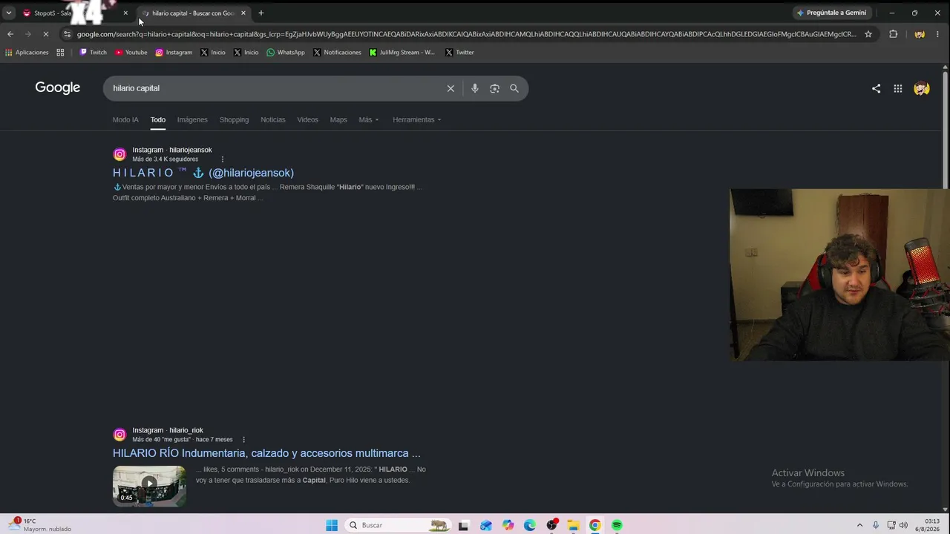Image resolution: width=950 pixels, height=534 pixels.
Task: Start a voice search with the microphone
Action: 475,88
